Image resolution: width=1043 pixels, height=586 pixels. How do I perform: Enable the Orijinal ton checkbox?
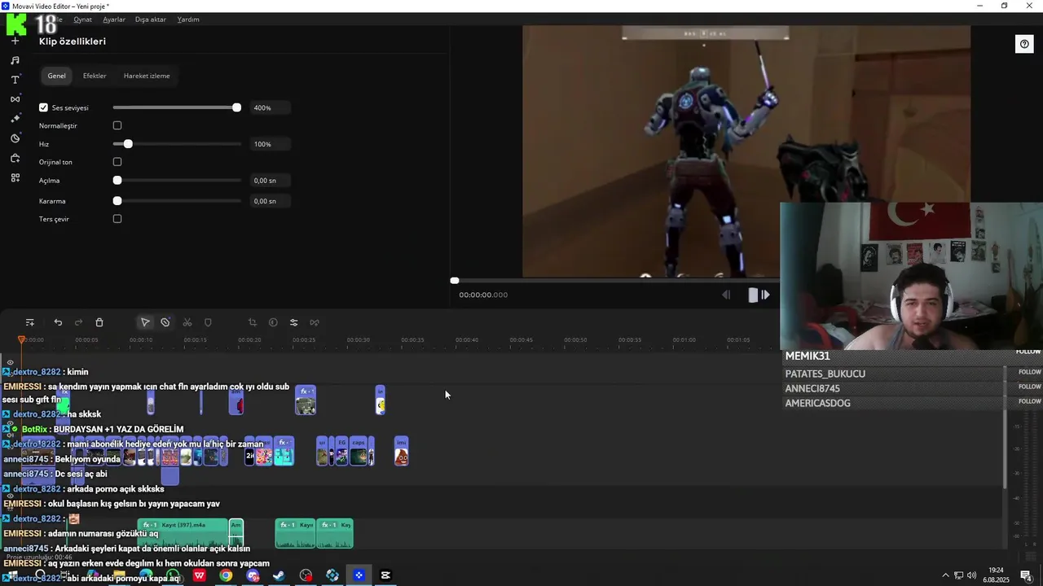click(x=117, y=162)
